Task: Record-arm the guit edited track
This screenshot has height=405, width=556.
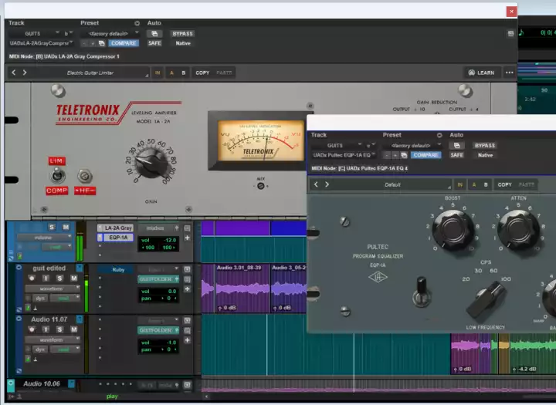Action: [32, 278]
